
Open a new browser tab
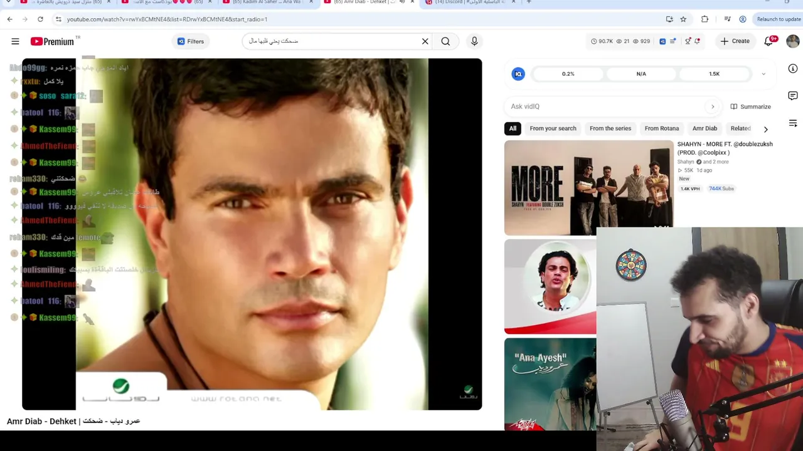529,3
